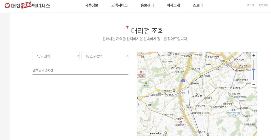Open the 스토어 menu
This screenshot has width=271, height=140.
coord(198,5)
